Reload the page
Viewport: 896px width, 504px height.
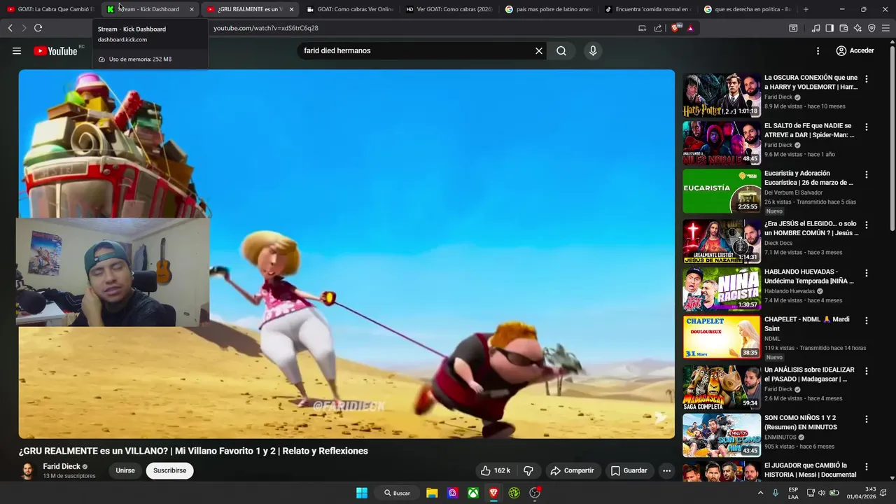tap(38, 28)
